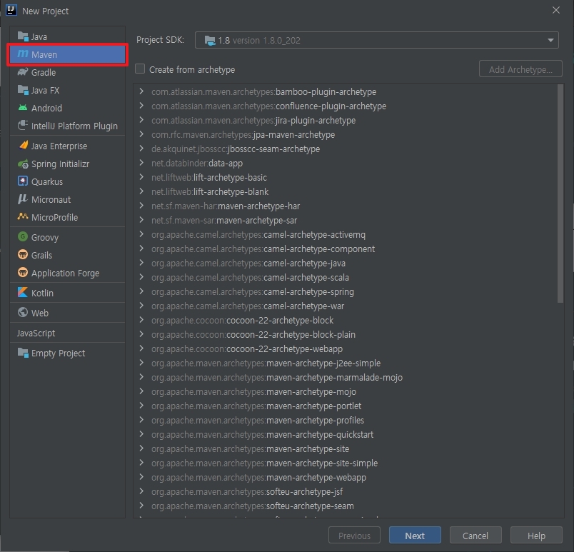Click the Java Enterprise icon
This screenshot has height=552, width=574.
click(x=23, y=146)
